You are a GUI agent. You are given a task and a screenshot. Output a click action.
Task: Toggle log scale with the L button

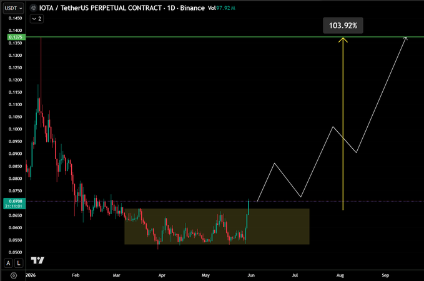coord(19,263)
